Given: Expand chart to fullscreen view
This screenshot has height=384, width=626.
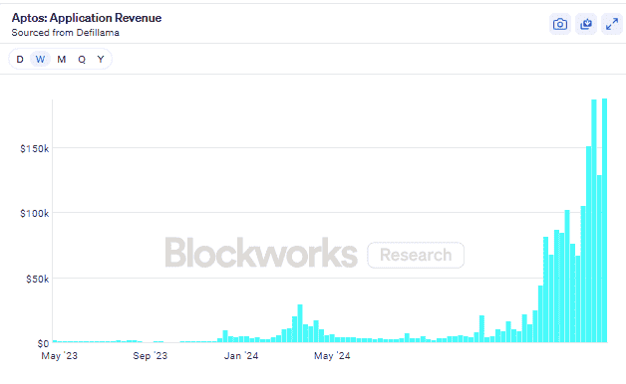Looking at the screenshot, I should pos(612,24).
